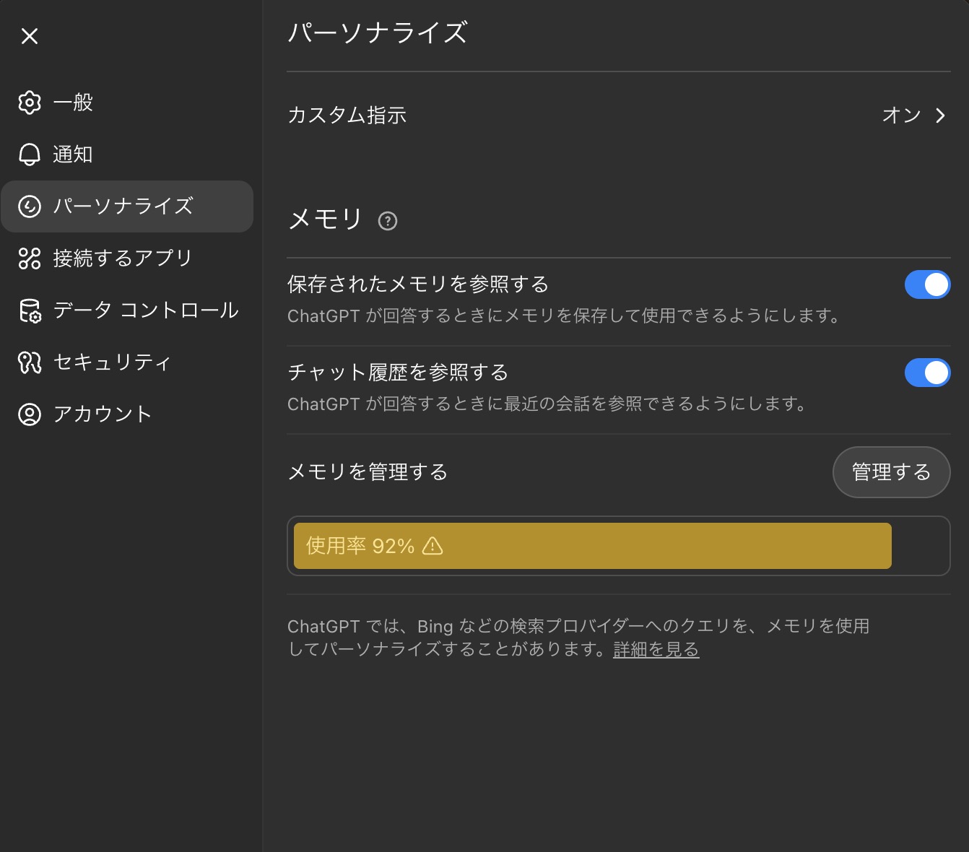Open the 通知 settings section
The image size is (969, 852).
(127, 155)
